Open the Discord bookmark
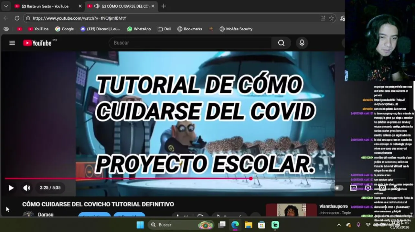The image size is (415, 232). 100,29
